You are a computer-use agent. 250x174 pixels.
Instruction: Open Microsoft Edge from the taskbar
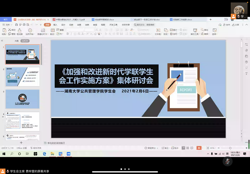click(x=44, y=154)
